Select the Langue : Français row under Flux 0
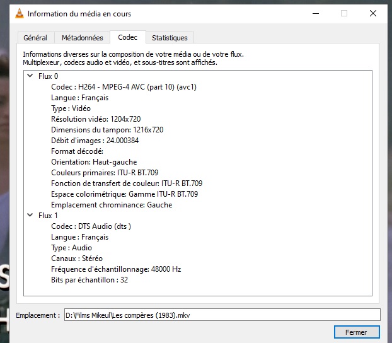 (x=80, y=98)
